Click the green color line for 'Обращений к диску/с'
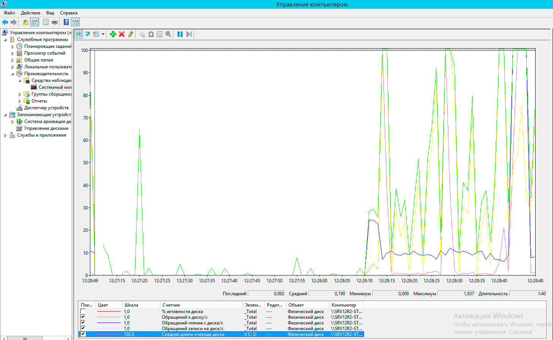The width and height of the screenshot is (553, 340). point(109,317)
